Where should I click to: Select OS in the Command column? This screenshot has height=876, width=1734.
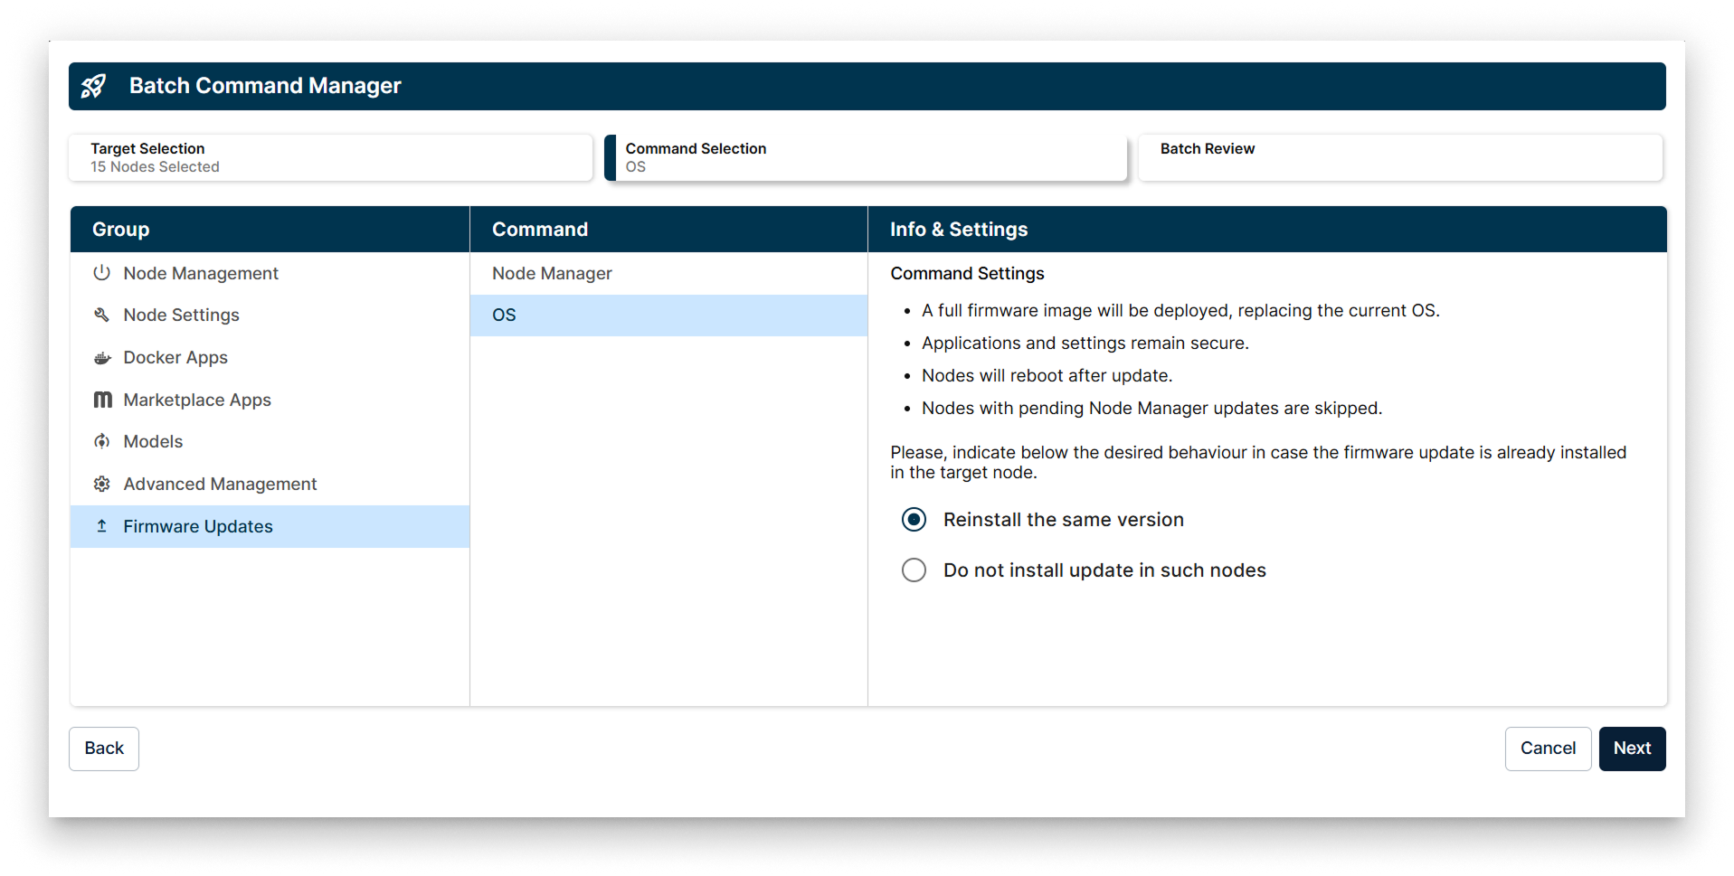(x=504, y=315)
